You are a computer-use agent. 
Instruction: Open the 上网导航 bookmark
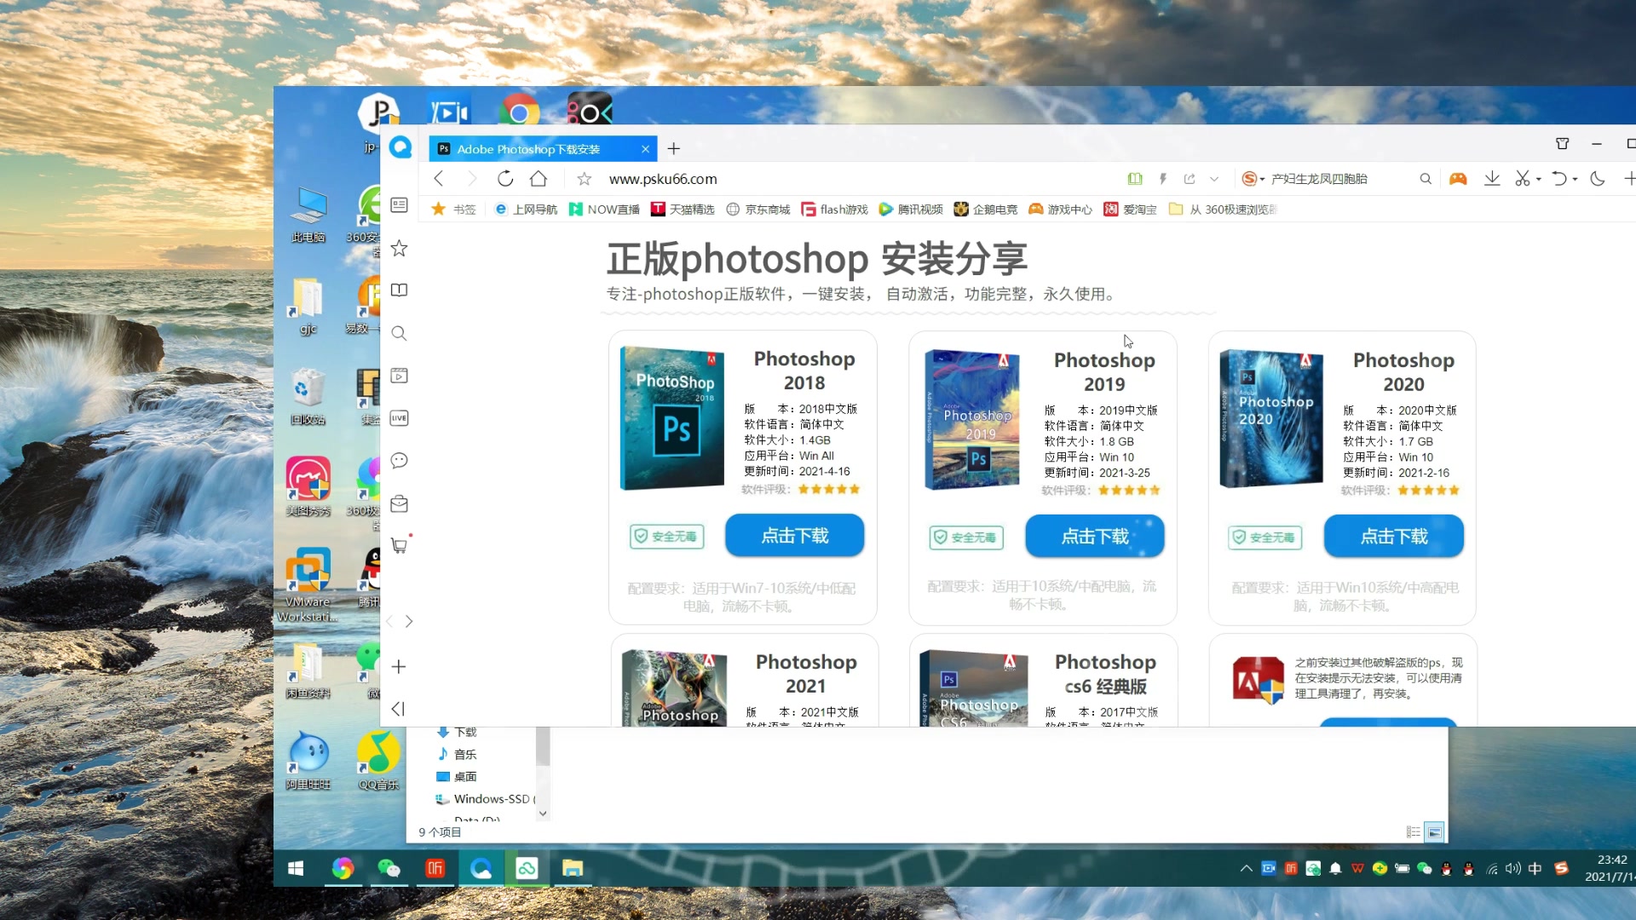click(x=526, y=210)
